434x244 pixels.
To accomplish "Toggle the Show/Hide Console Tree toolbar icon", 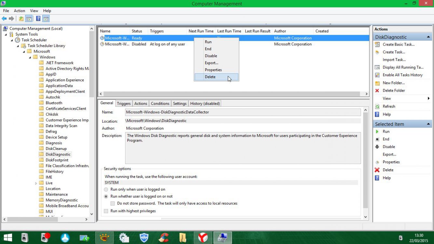I will click(29, 19).
